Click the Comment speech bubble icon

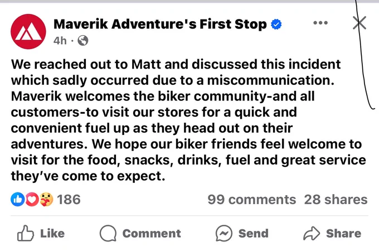(108, 233)
